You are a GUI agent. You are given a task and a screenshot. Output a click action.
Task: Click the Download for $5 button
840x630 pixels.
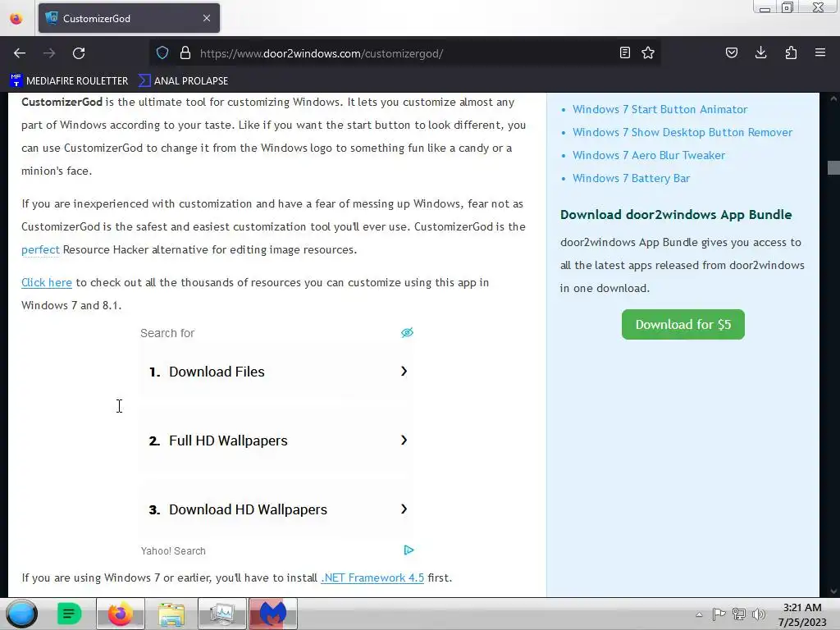(683, 324)
